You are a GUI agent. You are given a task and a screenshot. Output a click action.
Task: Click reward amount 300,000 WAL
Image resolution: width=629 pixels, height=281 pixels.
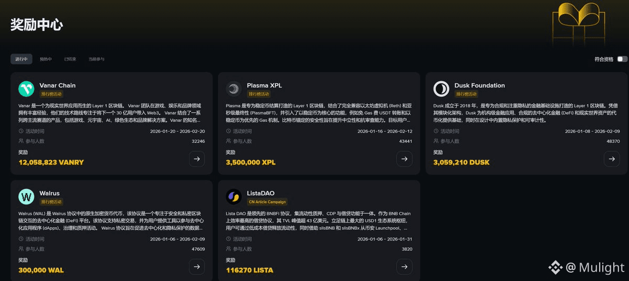click(x=41, y=270)
